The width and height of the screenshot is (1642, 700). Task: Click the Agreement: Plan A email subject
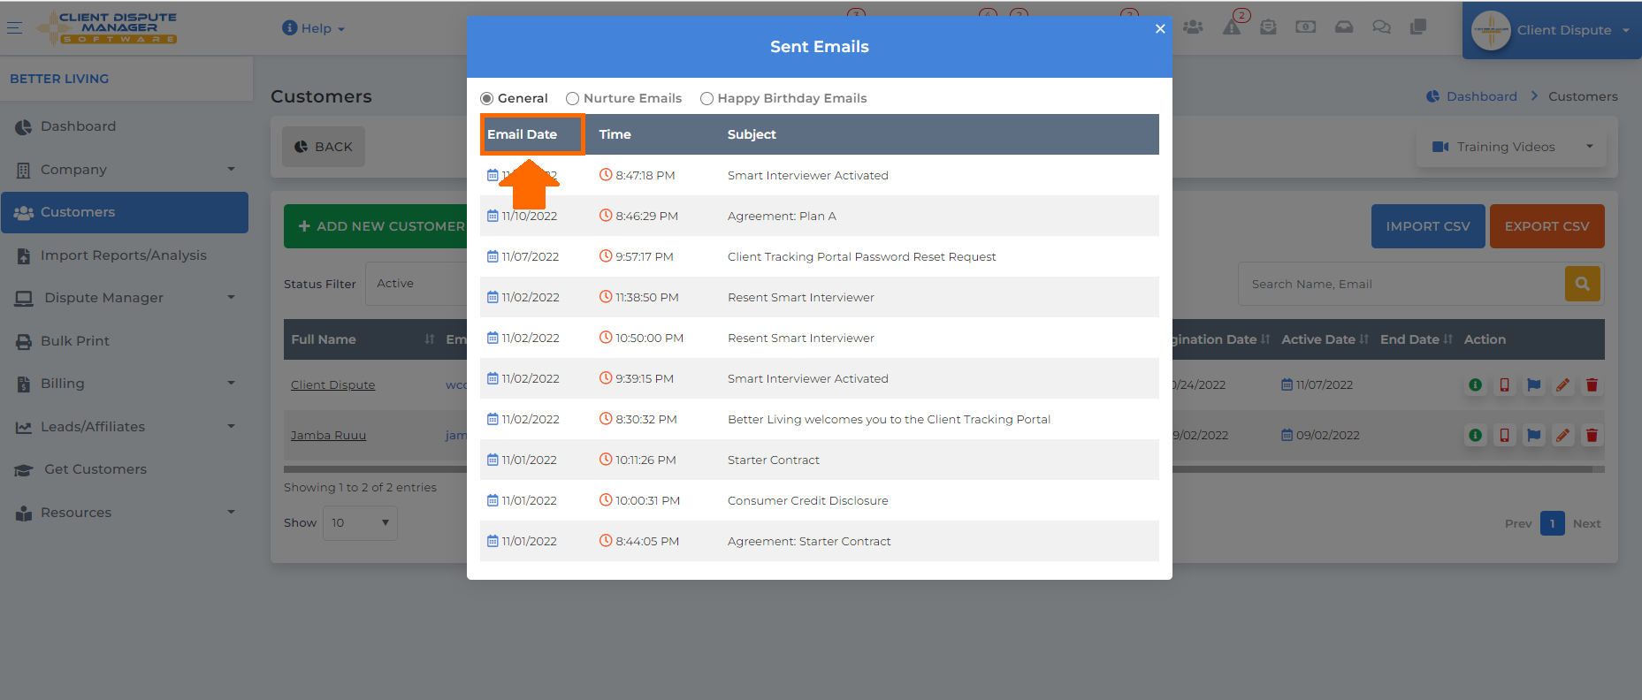[782, 216]
